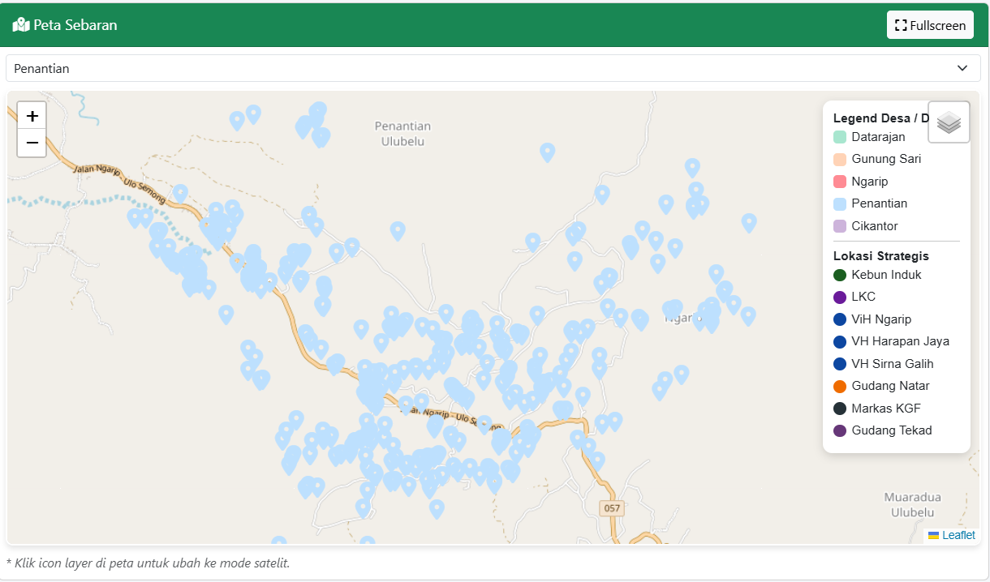Click the Penantian legend label

(879, 203)
